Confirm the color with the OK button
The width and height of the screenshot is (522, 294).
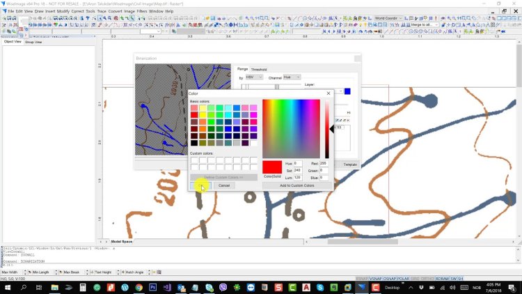(x=200, y=185)
